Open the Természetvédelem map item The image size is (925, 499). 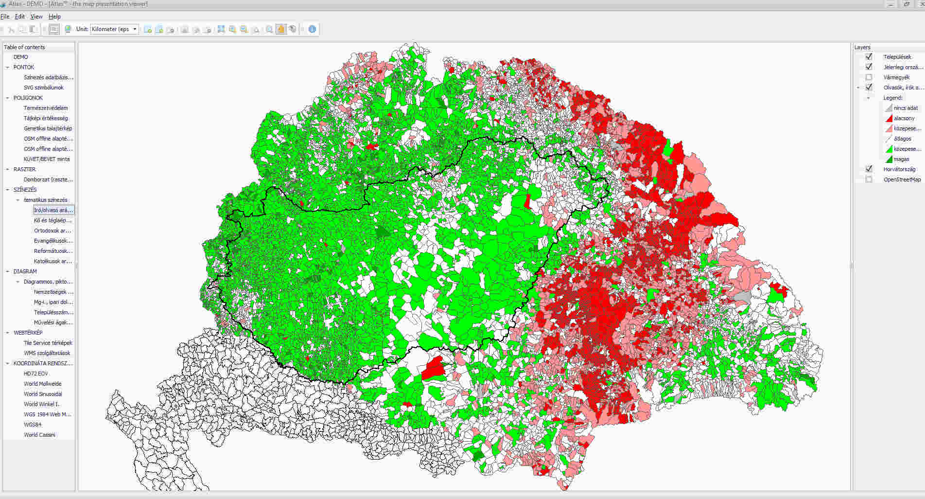click(x=46, y=108)
